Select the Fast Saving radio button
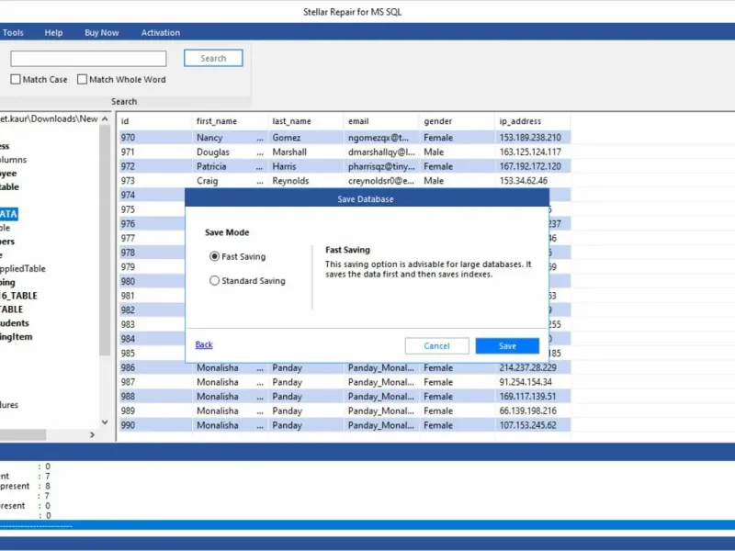This screenshot has height=551, width=735. coord(215,257)
